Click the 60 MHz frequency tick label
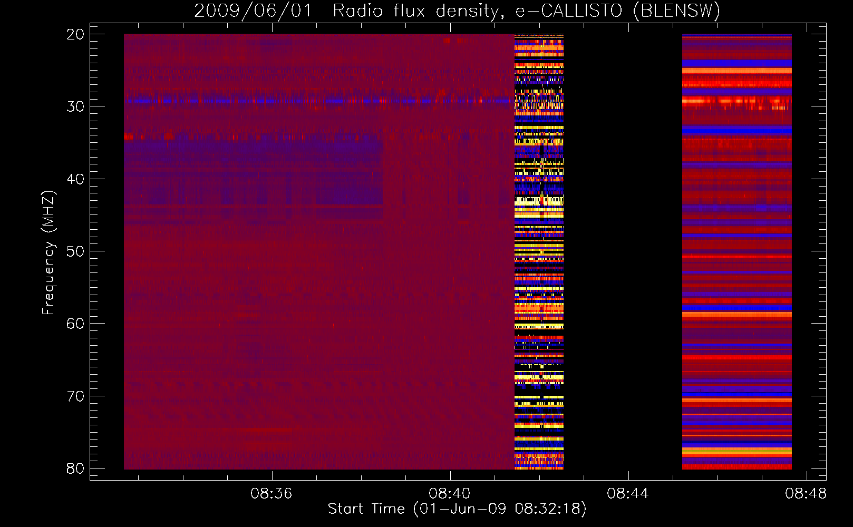This screenshot has height=527, width=853. 75,324
